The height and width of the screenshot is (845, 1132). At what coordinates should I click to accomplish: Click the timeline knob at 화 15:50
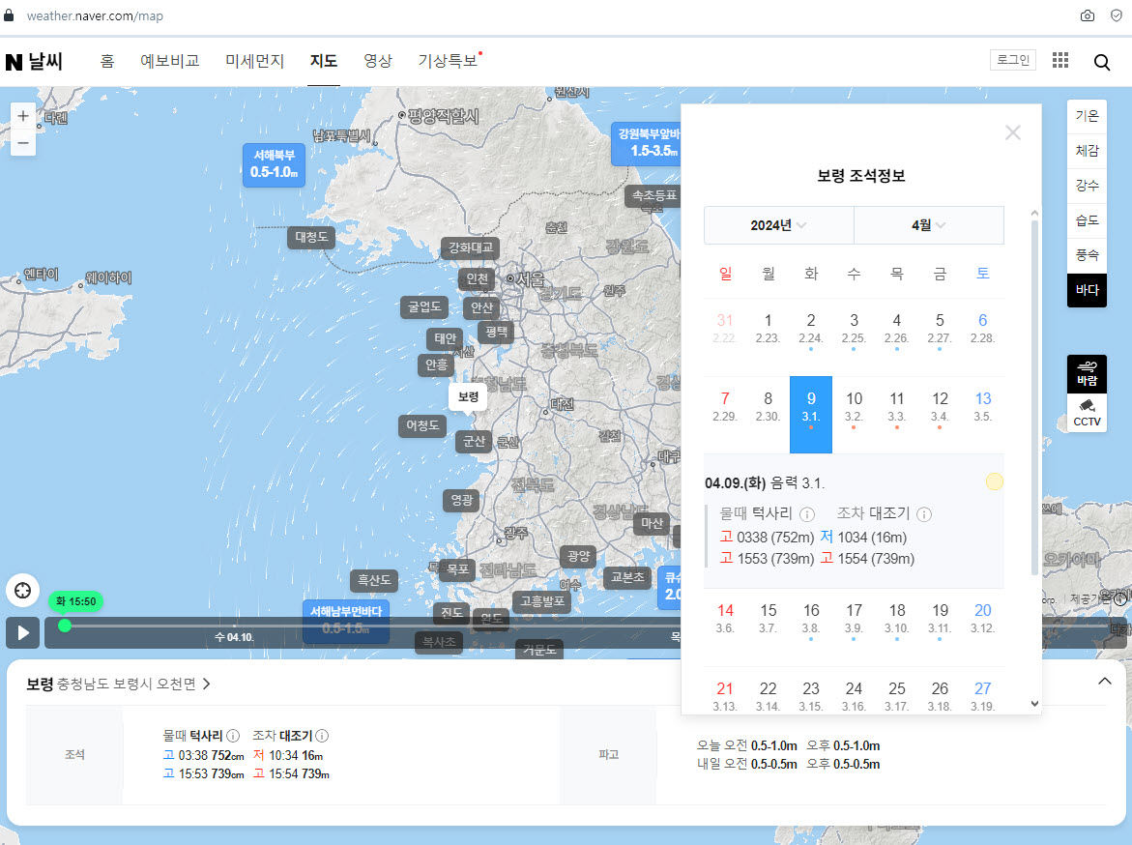64,626
